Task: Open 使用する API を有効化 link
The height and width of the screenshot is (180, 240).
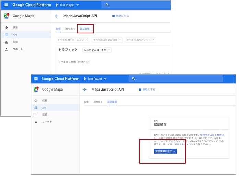Action: (212, 135)
